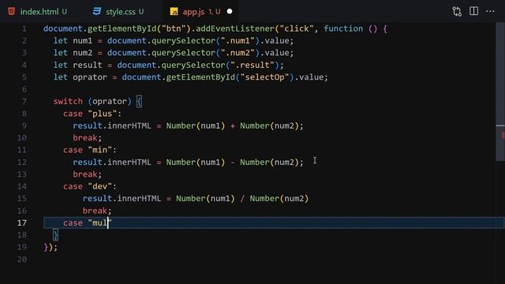Click the closing brace on line 18

click(x=56, y=235)
